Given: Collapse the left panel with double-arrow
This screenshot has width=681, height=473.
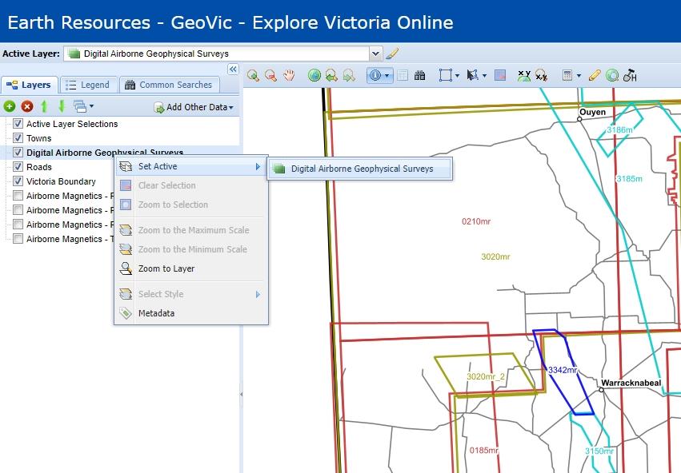Looking at the screenshot, I should [x=233, y=70].
